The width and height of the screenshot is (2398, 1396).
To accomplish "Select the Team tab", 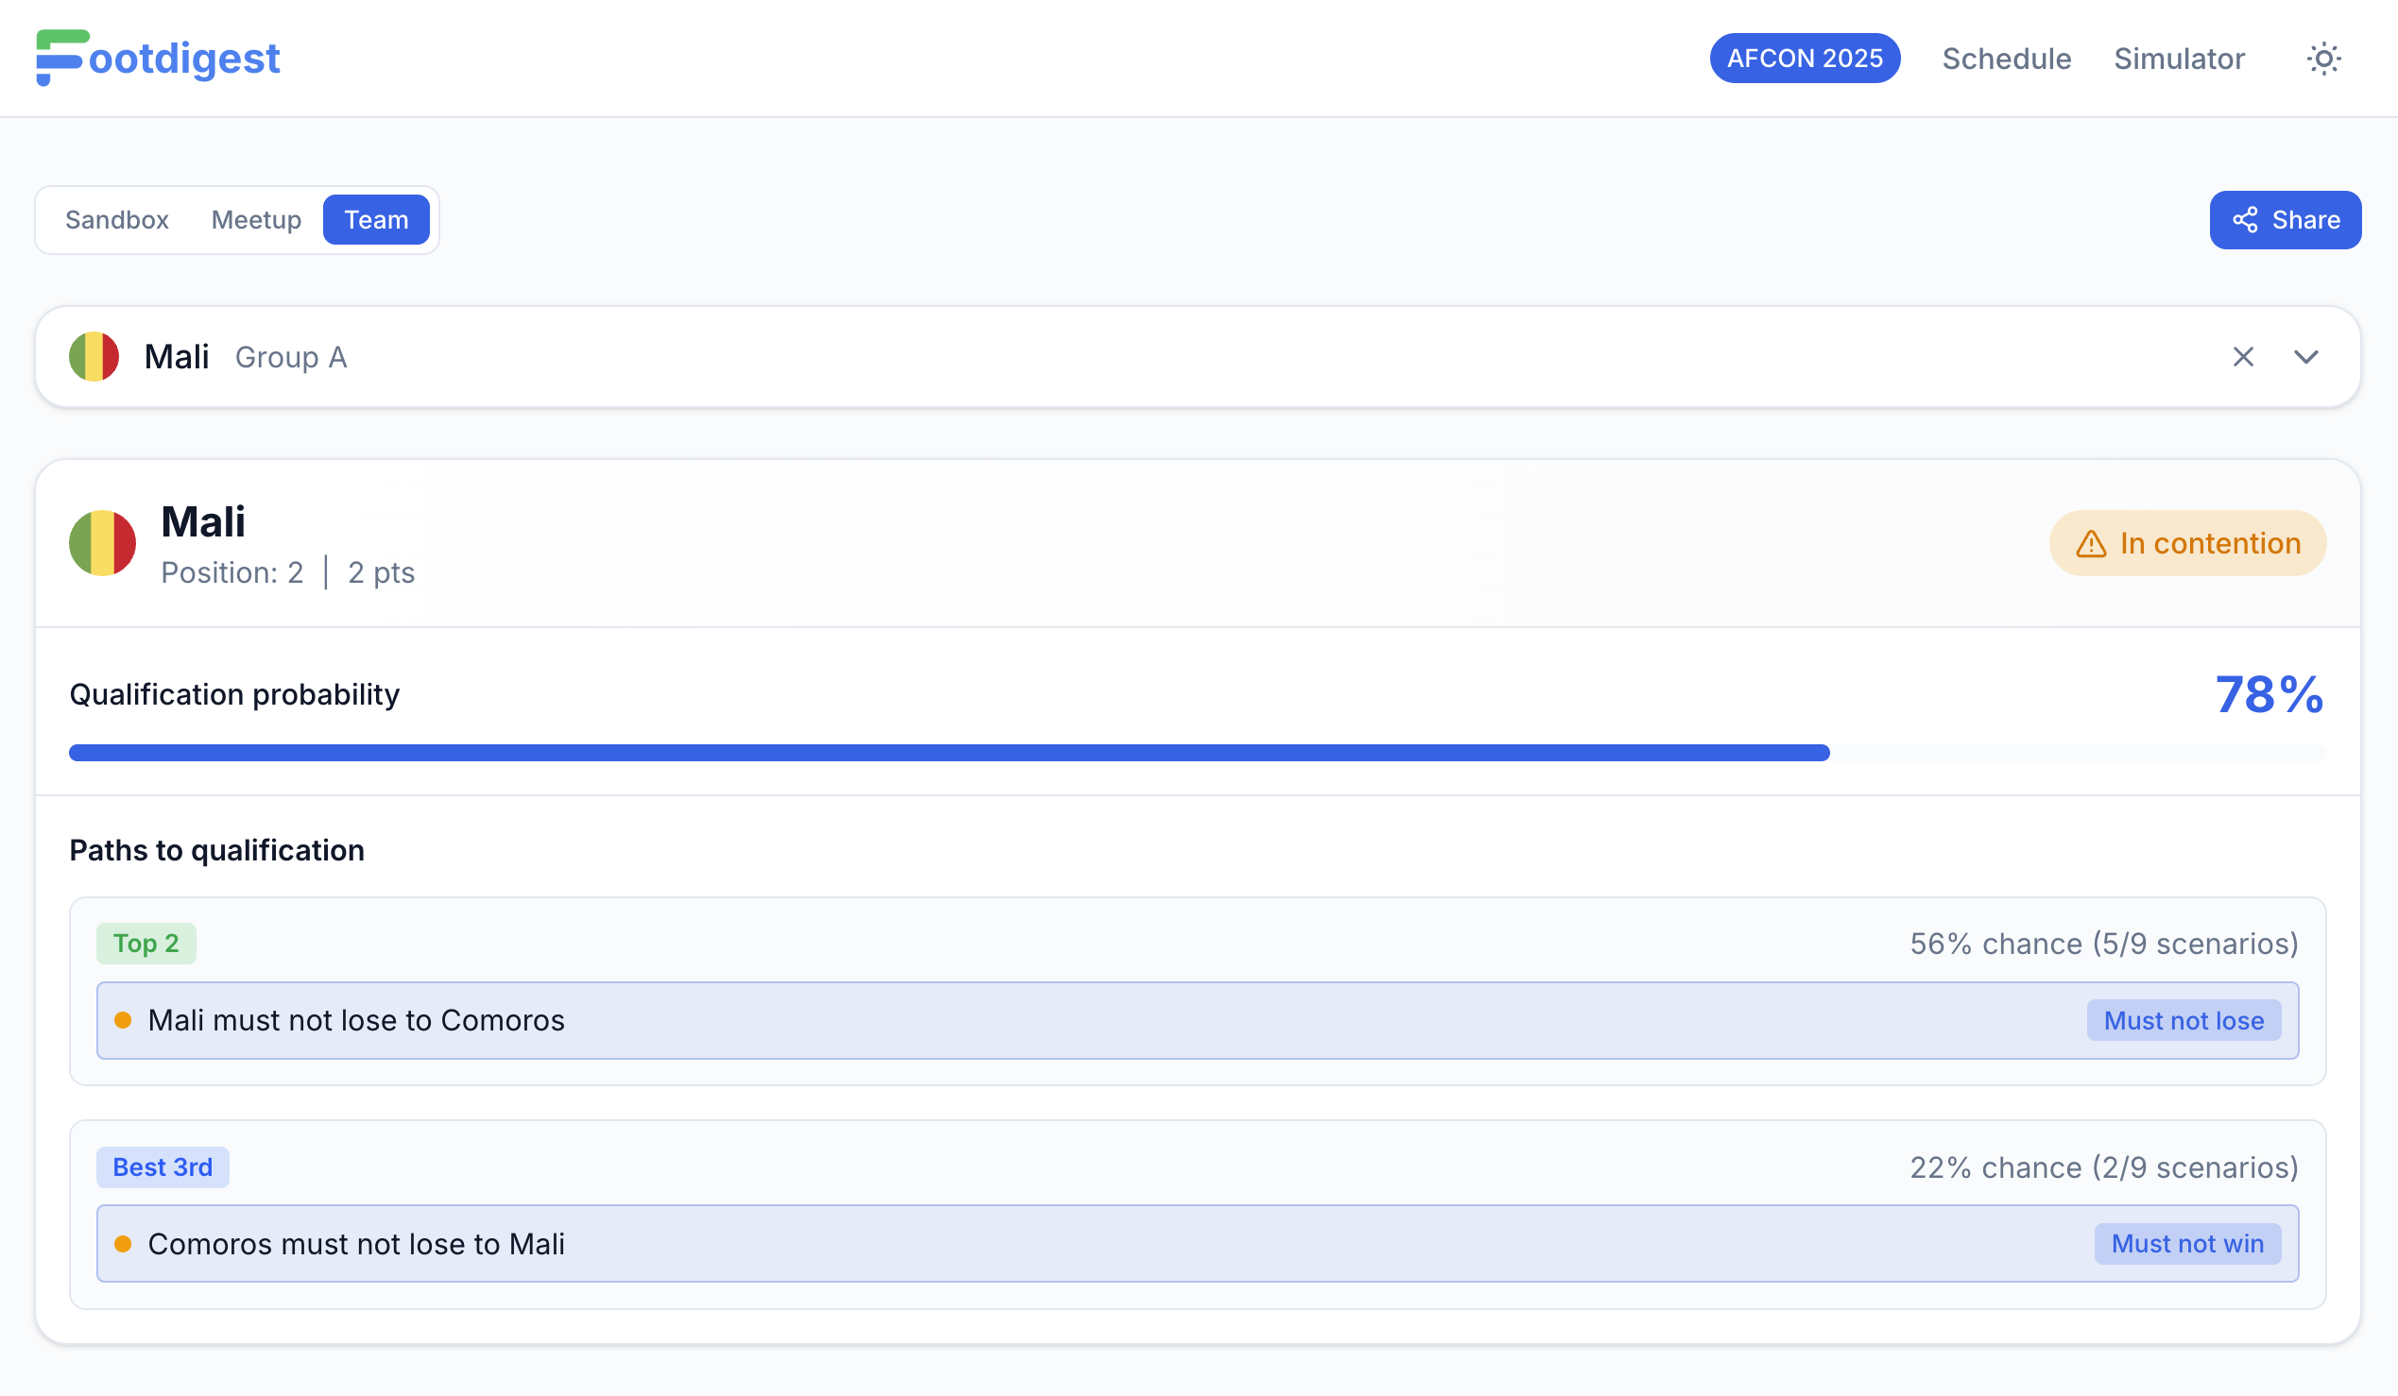I will (376, 219).
